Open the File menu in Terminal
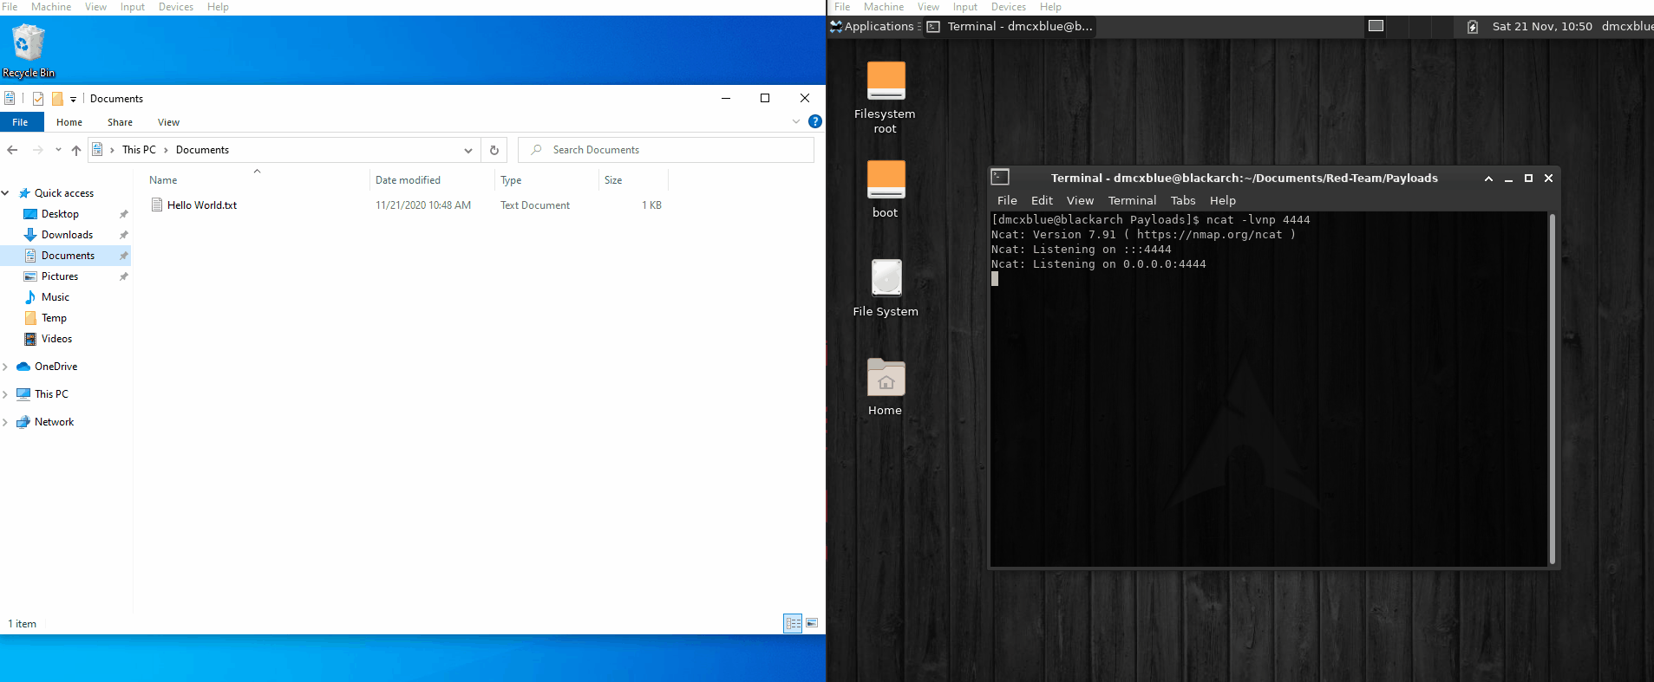The height and width of the screenshot is (682, 1654). pyautogui.click(x=1007, y=200)
